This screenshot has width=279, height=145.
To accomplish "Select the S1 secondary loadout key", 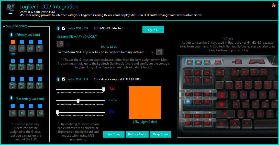I will point(13,113).
